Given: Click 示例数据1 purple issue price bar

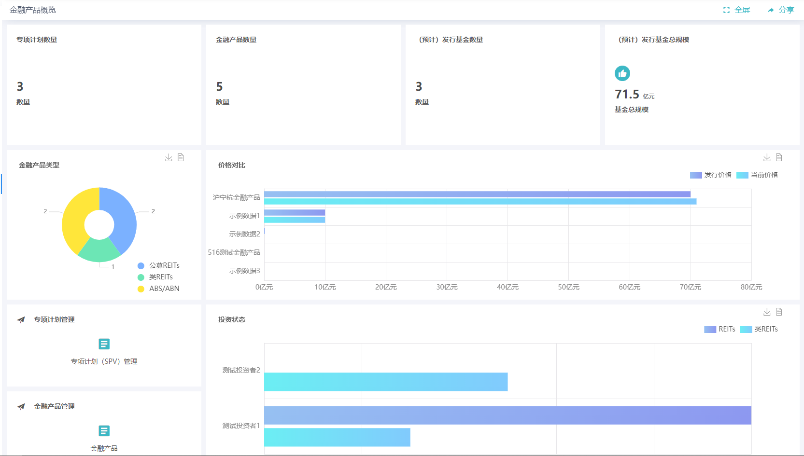Looking at the screenshot, I should [x=295, y=212].
